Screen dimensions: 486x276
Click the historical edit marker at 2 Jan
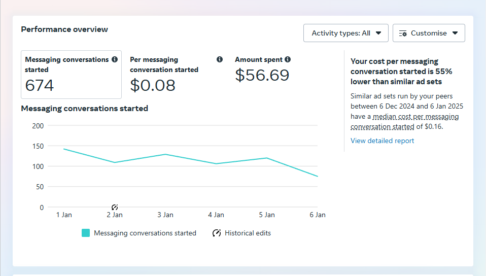pyautogui.click(x=115, y=207)
